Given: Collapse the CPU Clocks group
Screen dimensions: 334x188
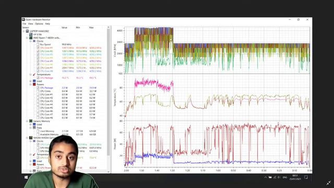Looking at the screenshot, I should pos(30,41).
